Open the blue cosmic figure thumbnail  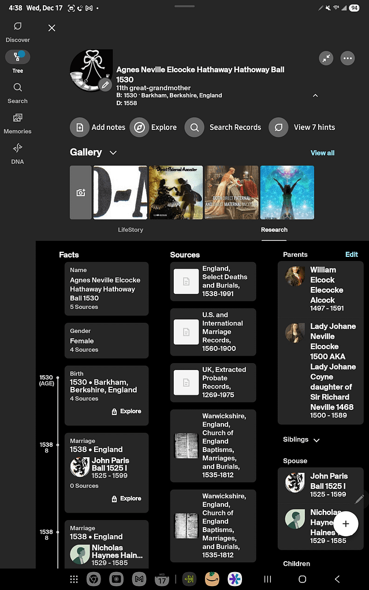(288, 193)
